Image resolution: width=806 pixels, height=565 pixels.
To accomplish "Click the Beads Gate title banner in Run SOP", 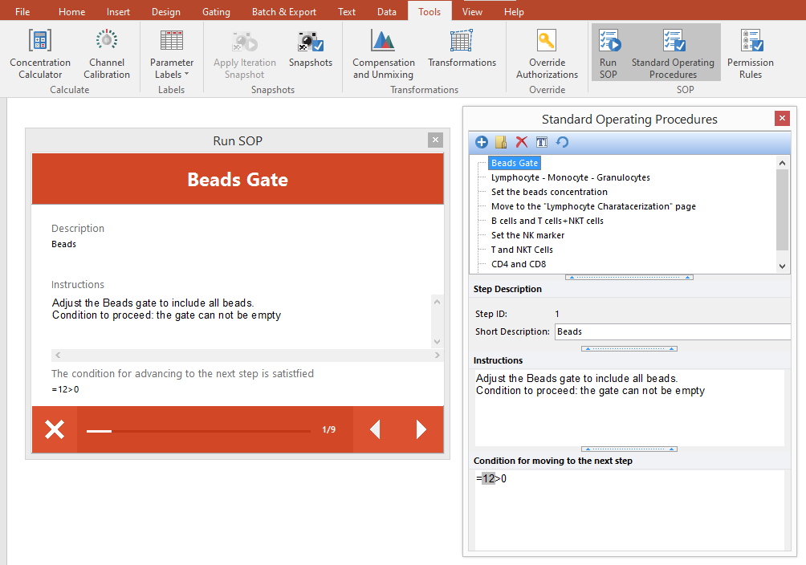I will [238, 179].
